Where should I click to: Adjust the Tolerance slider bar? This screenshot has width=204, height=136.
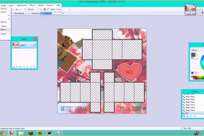52,13
